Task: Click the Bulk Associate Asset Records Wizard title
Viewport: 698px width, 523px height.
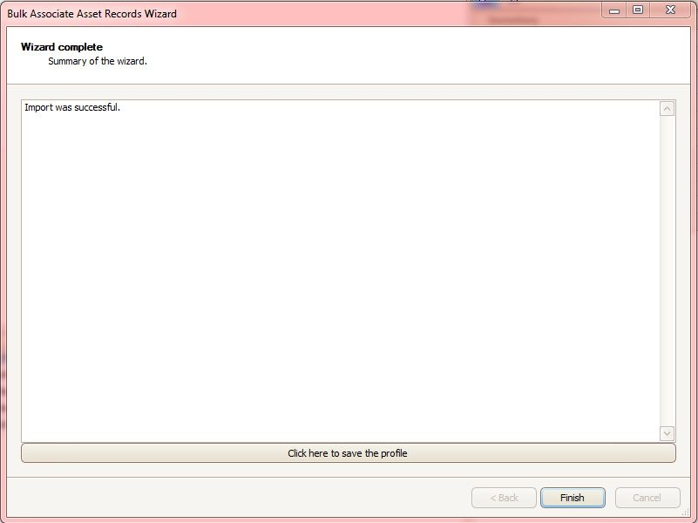Action: [x=91, y=14]
